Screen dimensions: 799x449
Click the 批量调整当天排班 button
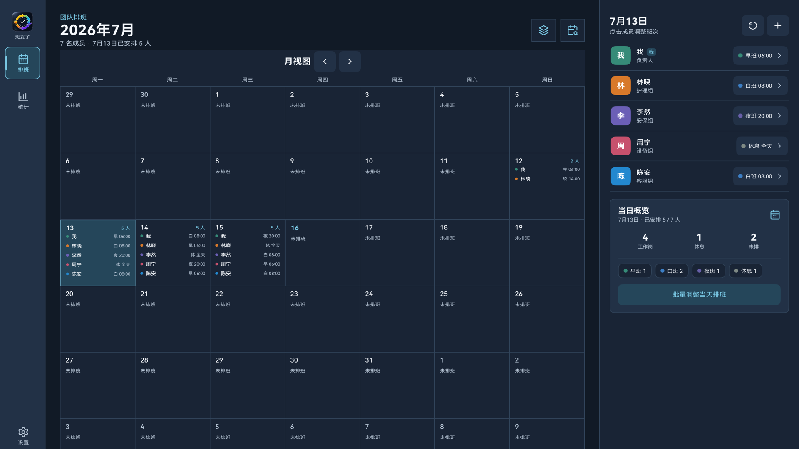coord(699,294)
